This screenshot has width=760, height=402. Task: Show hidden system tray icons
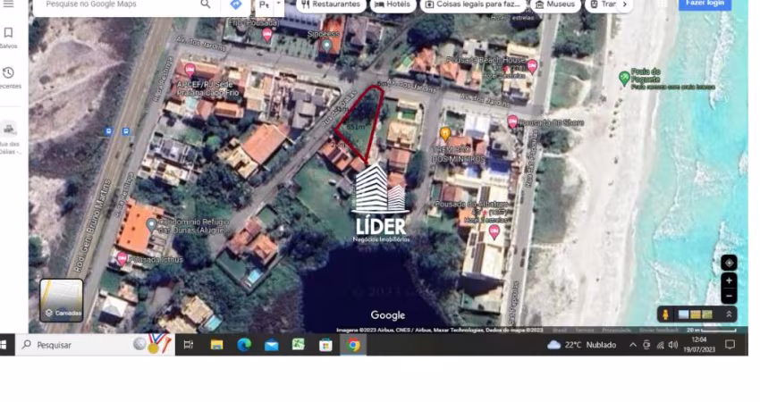pos(632,345)
